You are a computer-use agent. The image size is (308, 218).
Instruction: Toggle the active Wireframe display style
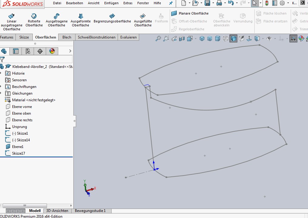pos(233,39)
